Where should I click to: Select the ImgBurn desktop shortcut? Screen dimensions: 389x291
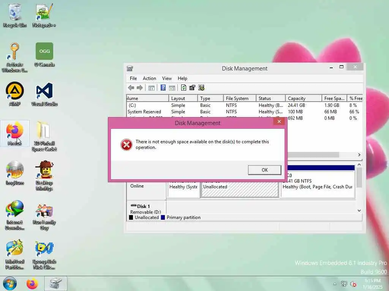pyautogui.click(x=15, y=173)
